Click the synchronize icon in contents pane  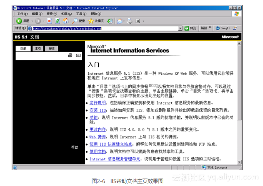coord(78,55)
